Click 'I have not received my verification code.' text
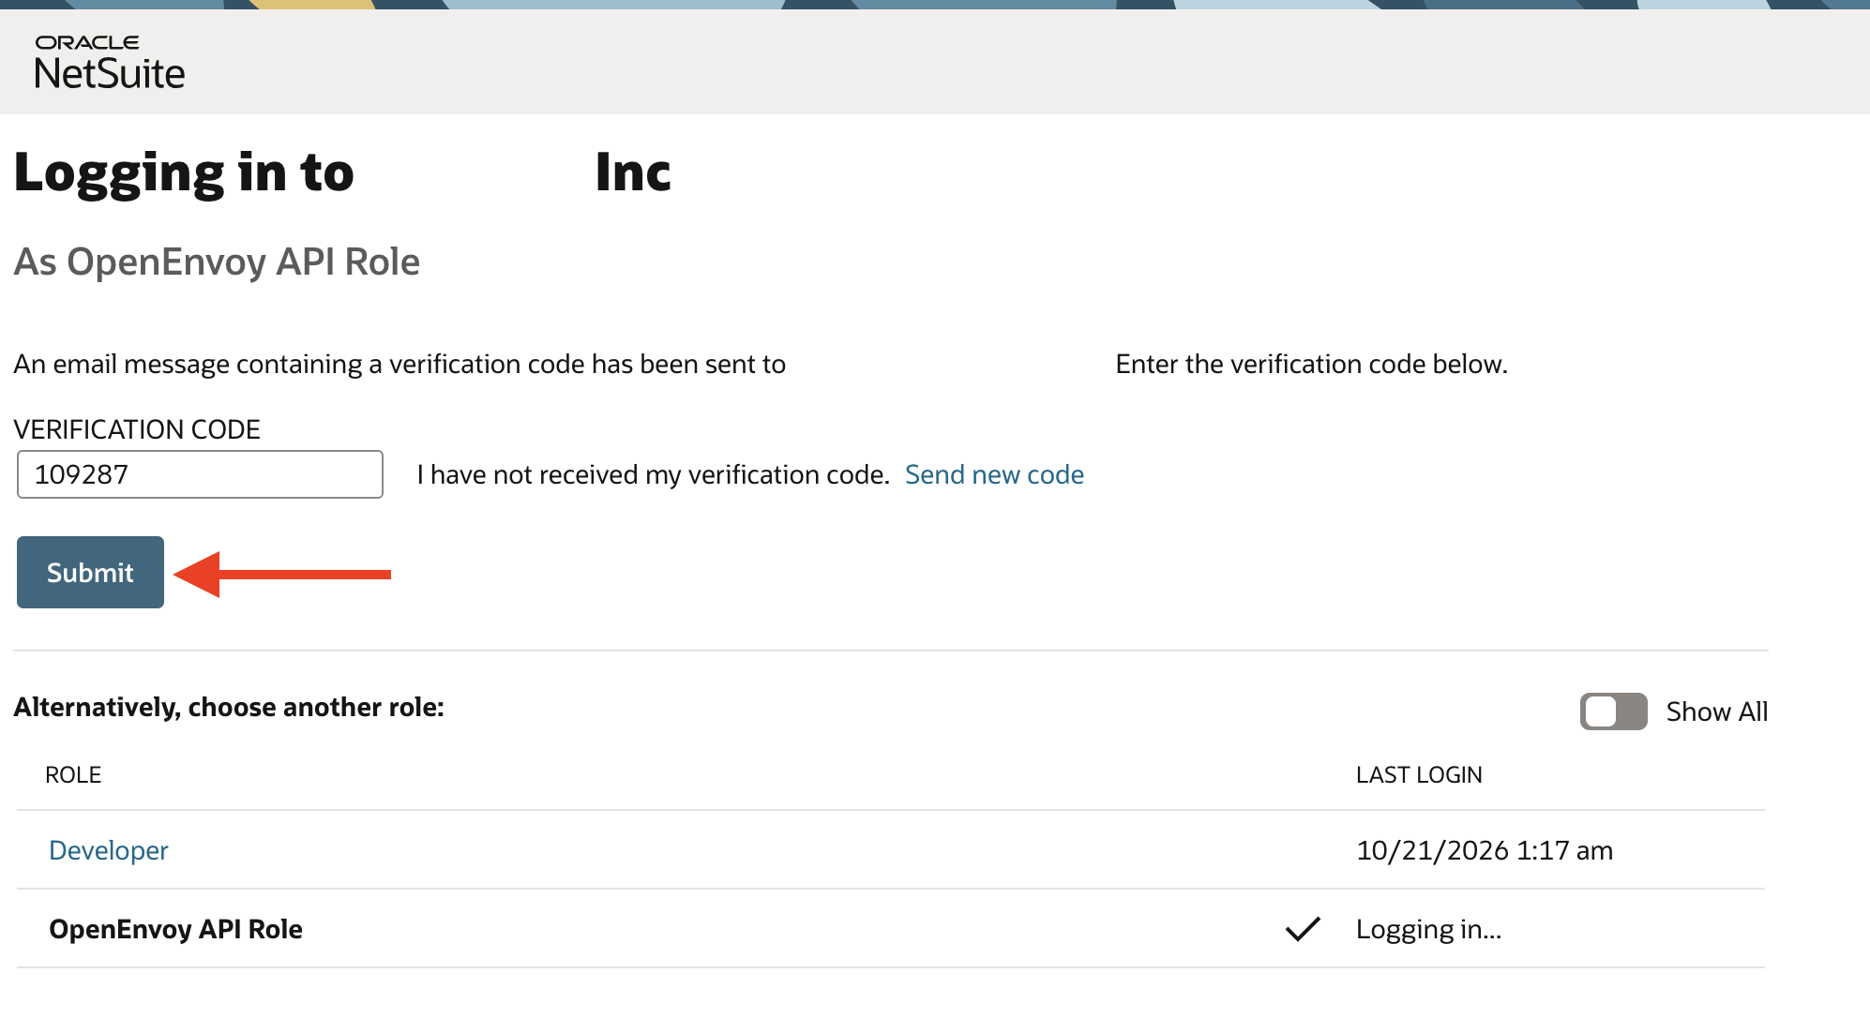Screen dimensions: 1870x1033 [653, 474]
